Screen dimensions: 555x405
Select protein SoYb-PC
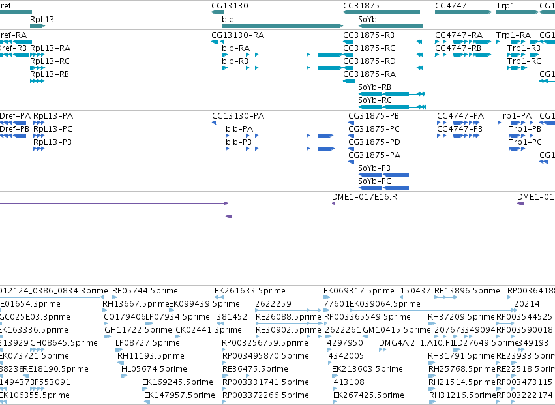tap(374, 181)
